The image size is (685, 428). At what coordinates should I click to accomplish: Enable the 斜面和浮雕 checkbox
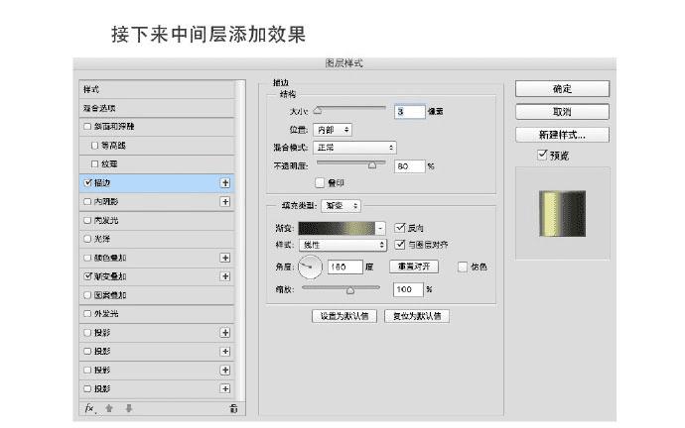pos(87,127)
